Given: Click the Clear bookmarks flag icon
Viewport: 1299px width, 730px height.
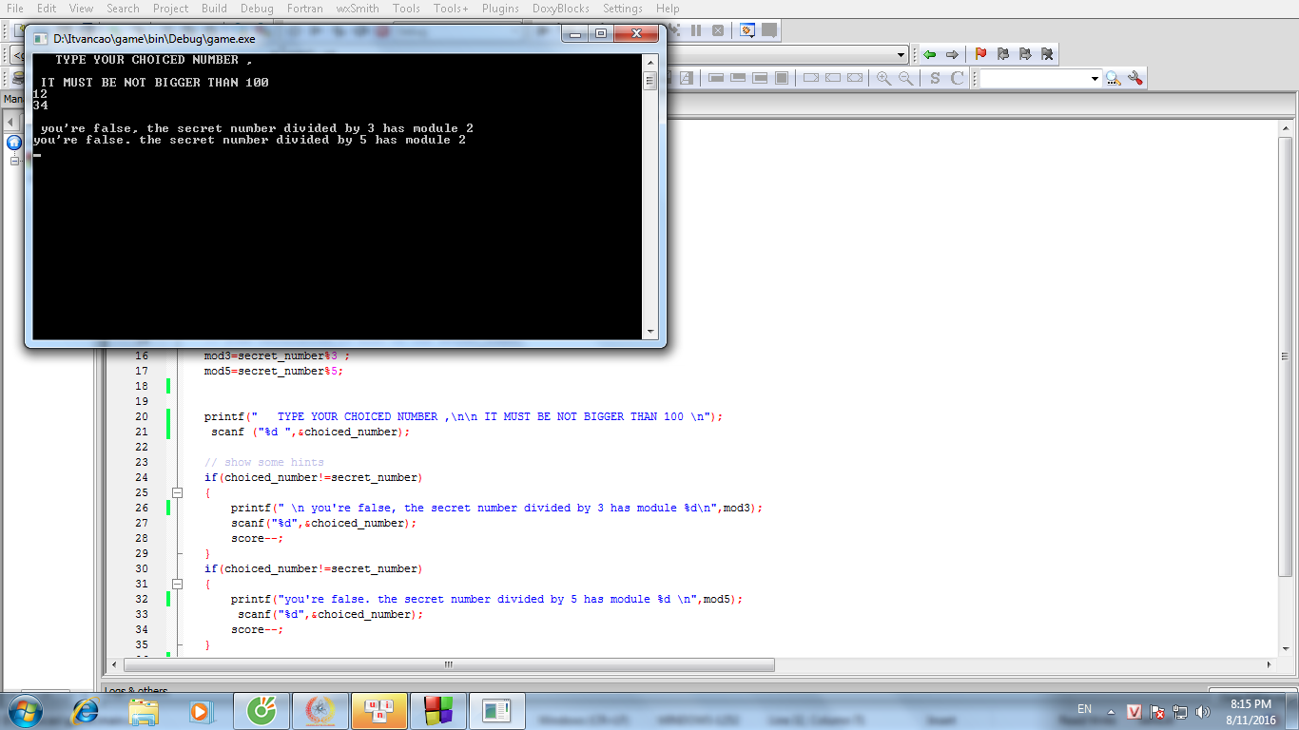Looking at the screenshot, I should click(1047, 54).
